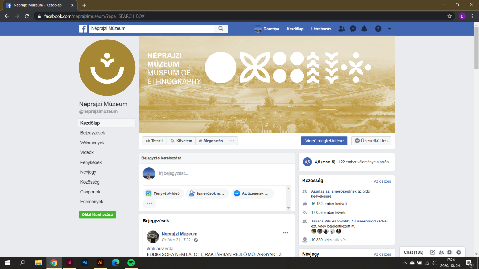Open Messenger icon in top bar

(353, 29)
